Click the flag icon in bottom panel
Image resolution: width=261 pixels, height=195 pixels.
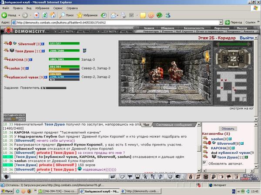point(229,177)
